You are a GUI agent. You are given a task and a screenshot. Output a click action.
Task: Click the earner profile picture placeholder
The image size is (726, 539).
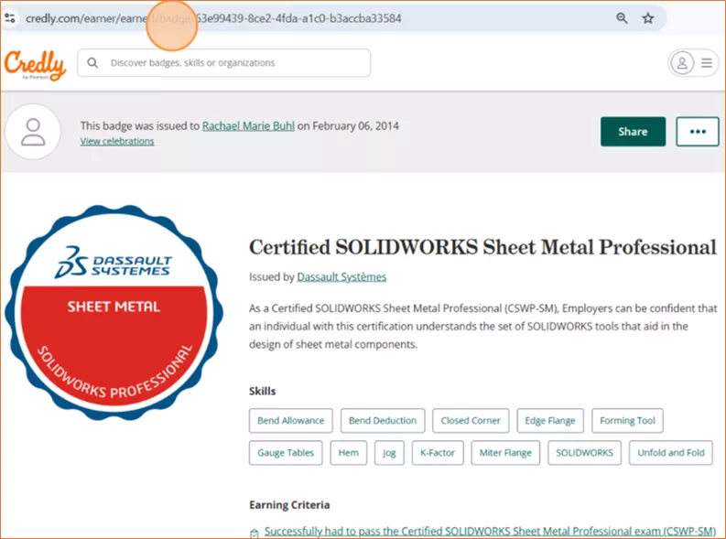pyautogui.click(x=33, y=132)
